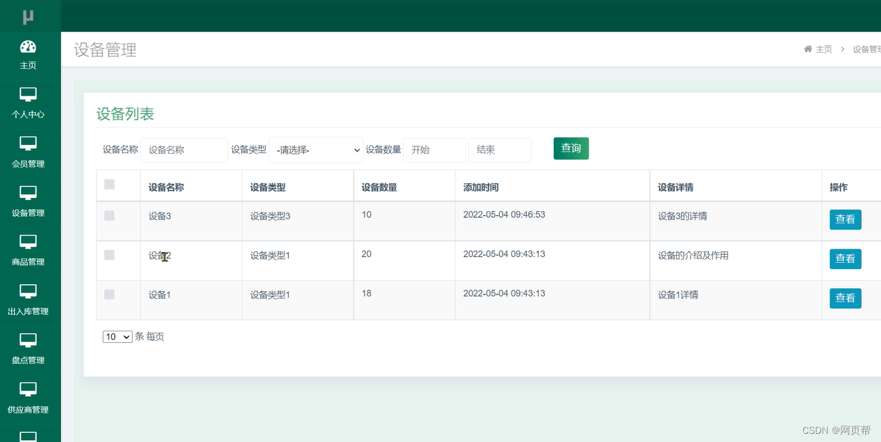Open the 主页 sidebar menu label
The height and width of the screenshot is (442, 881).
coord(28,66)
